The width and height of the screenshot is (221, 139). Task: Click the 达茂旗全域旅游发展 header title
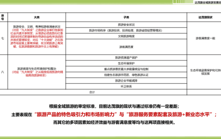(208, 2)
